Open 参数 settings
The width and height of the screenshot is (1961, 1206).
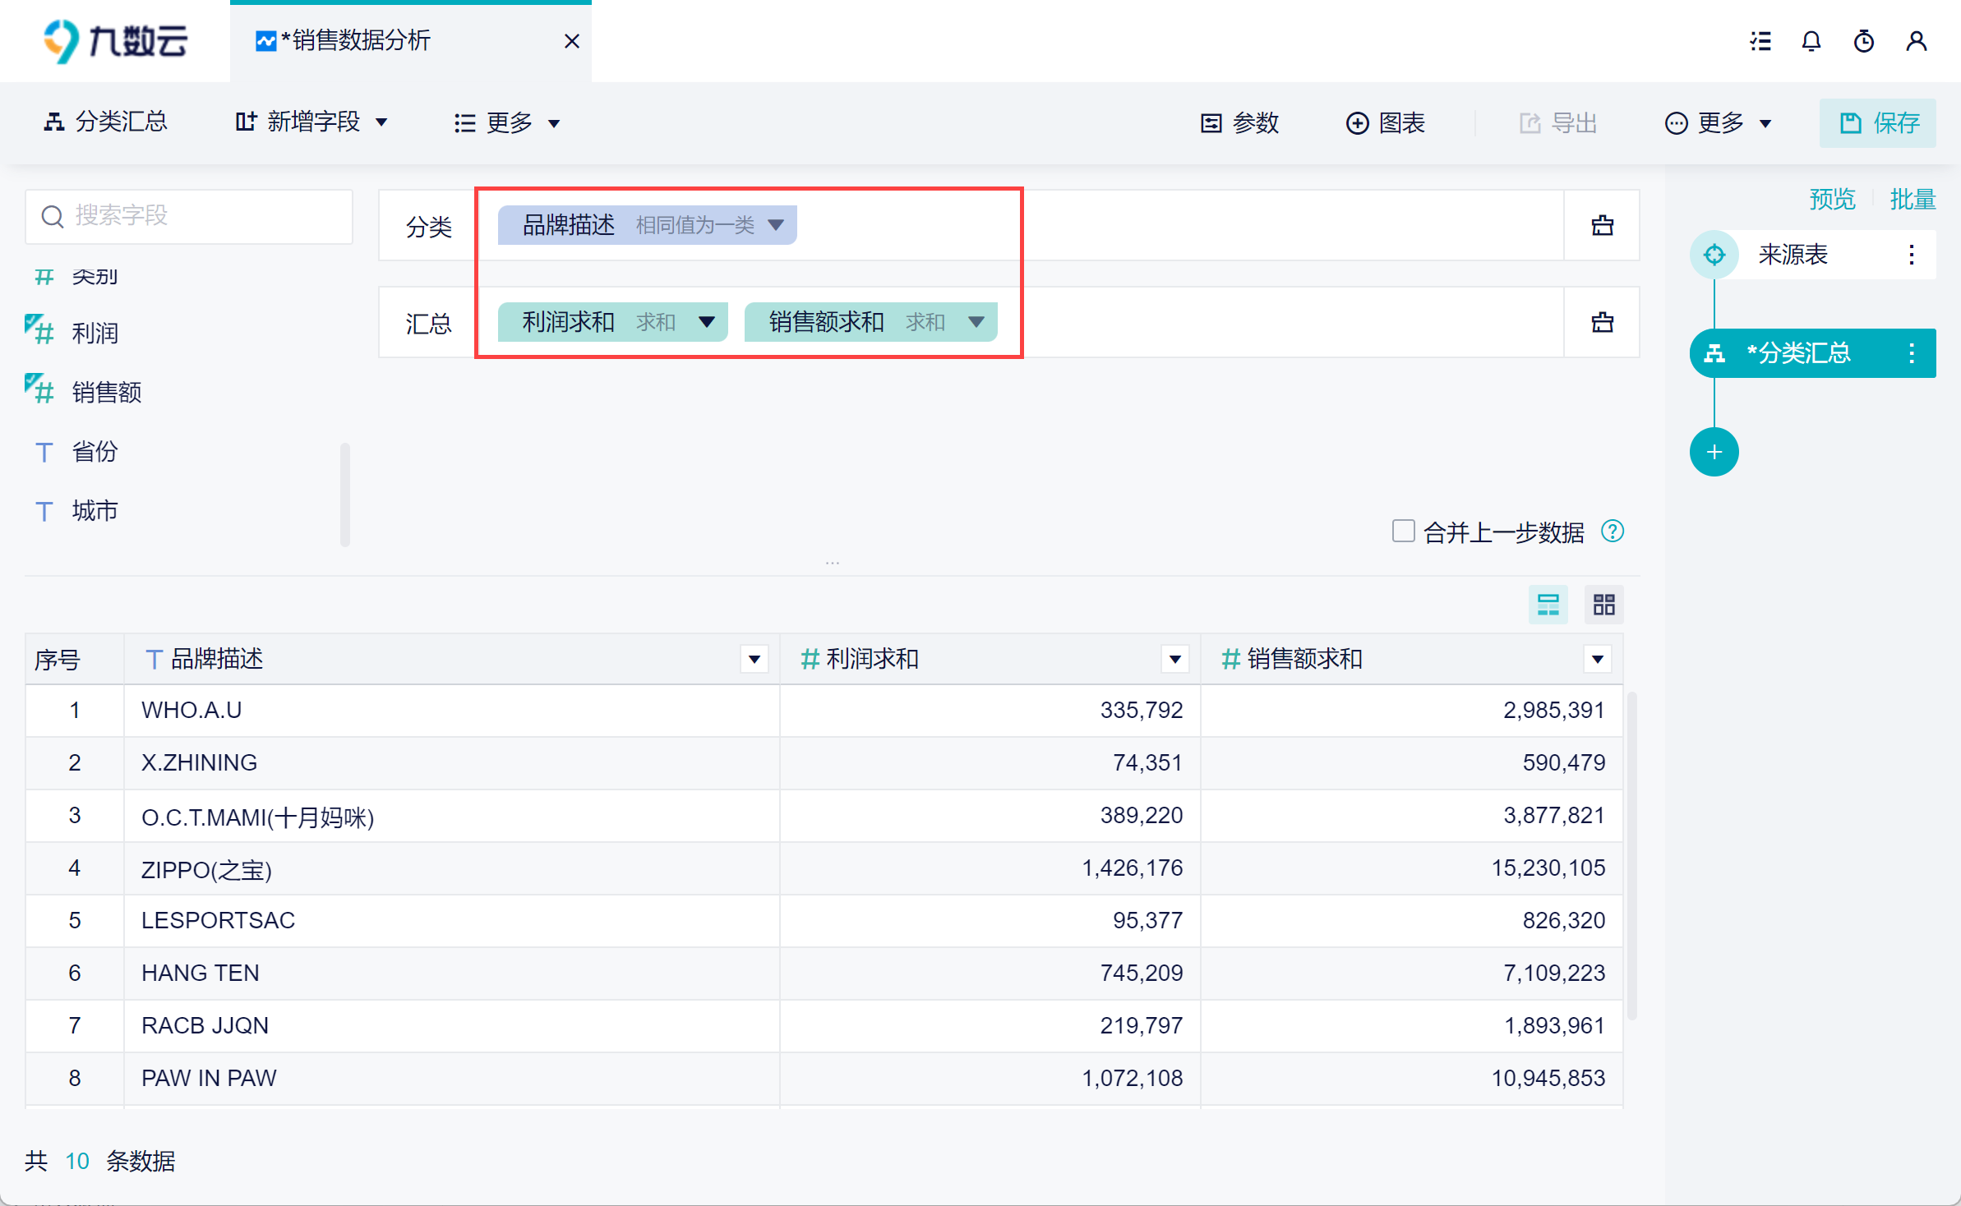[1239, 122]
